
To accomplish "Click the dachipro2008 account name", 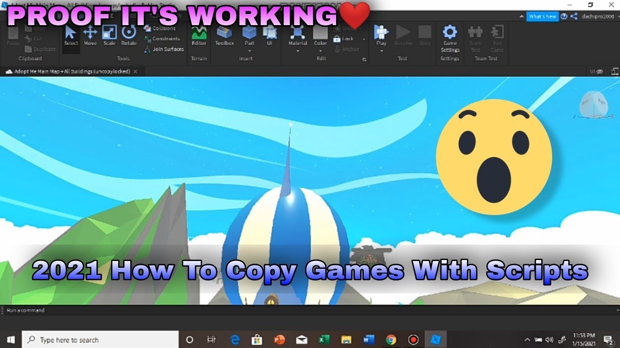I will tap(598, 16).
